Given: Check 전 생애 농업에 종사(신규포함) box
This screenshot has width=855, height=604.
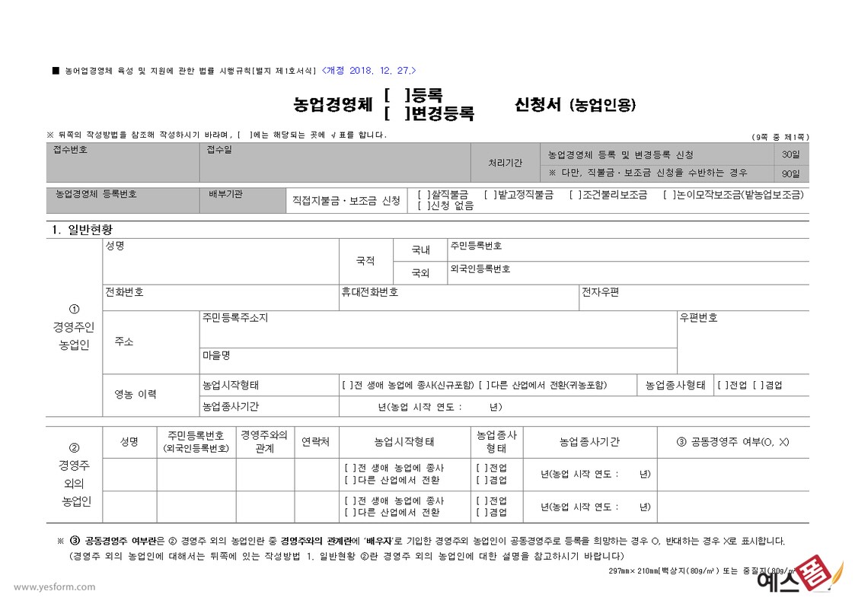Looking at the screenshot, I should click(348, 386).
